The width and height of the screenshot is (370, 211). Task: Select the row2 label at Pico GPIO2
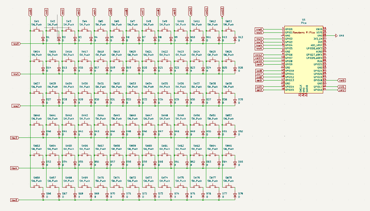(x=259, y=39)
